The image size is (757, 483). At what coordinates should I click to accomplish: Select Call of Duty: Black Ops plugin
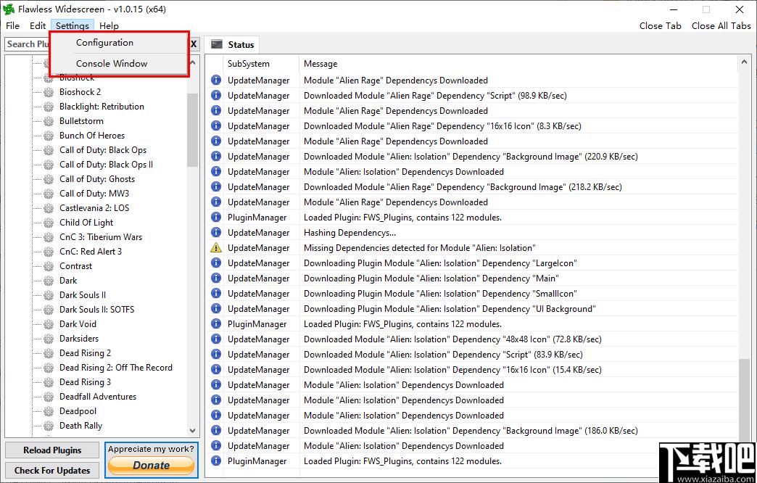pos(103,149)
